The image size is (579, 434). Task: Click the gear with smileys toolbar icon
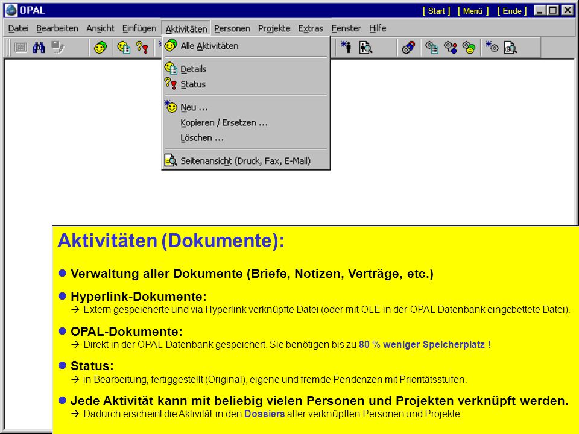point(469,47)
